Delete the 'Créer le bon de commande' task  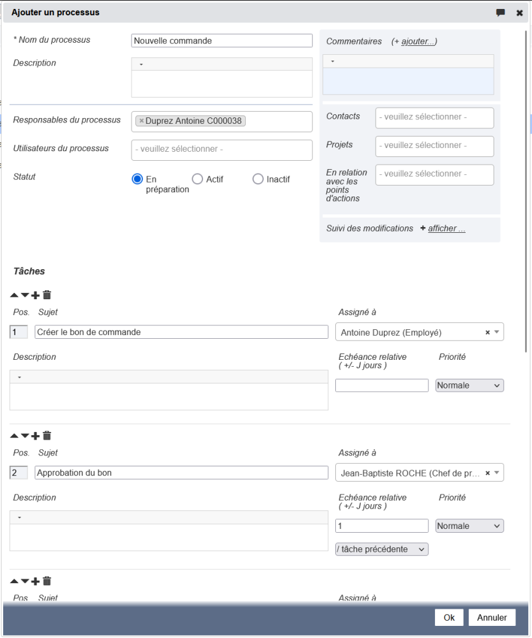pos(47,295)
